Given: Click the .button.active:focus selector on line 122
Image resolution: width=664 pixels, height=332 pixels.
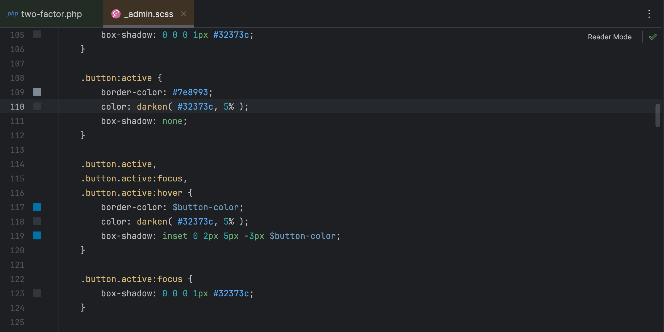Looking at the screenshot, I should coord(132,279).
